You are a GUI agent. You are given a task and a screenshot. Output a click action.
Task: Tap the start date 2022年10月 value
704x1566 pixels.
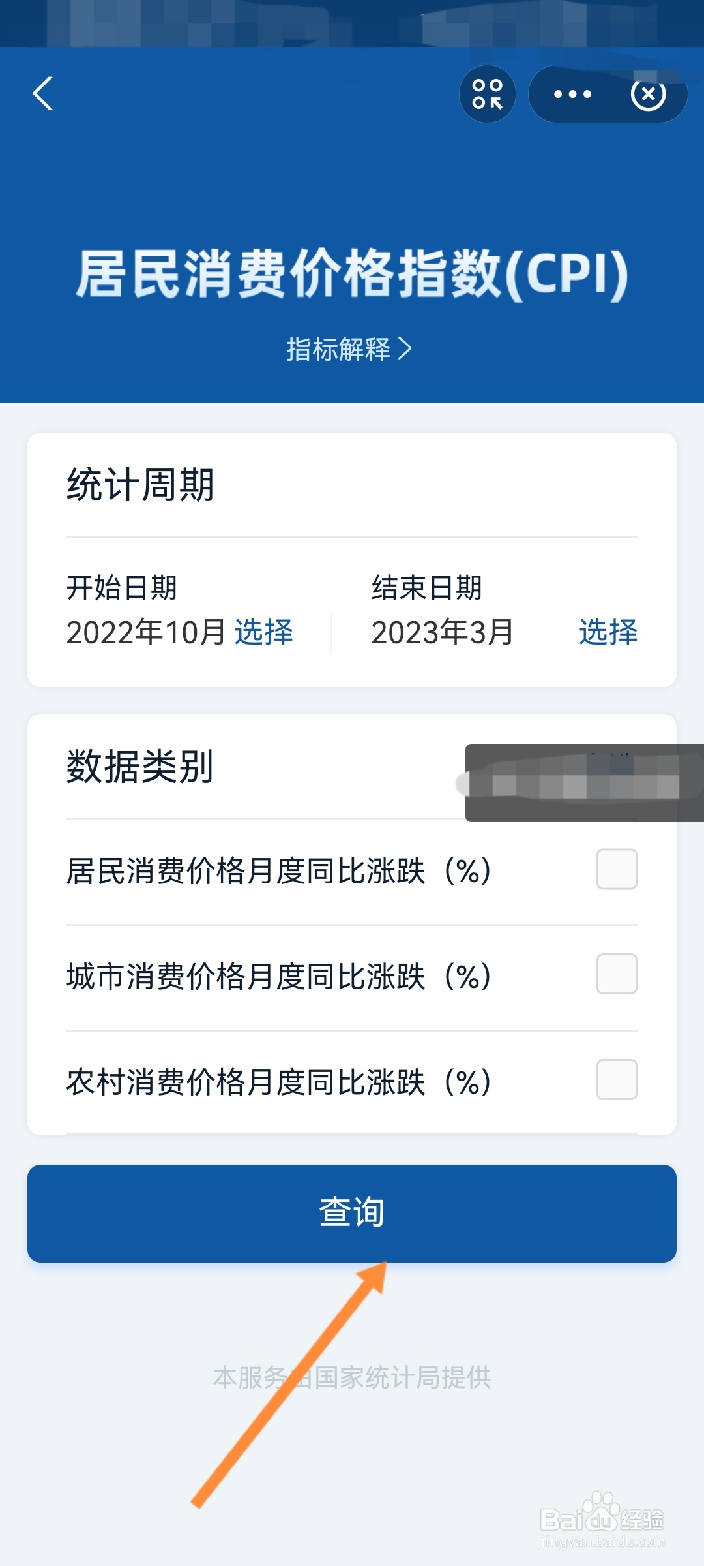pos(146,632)
